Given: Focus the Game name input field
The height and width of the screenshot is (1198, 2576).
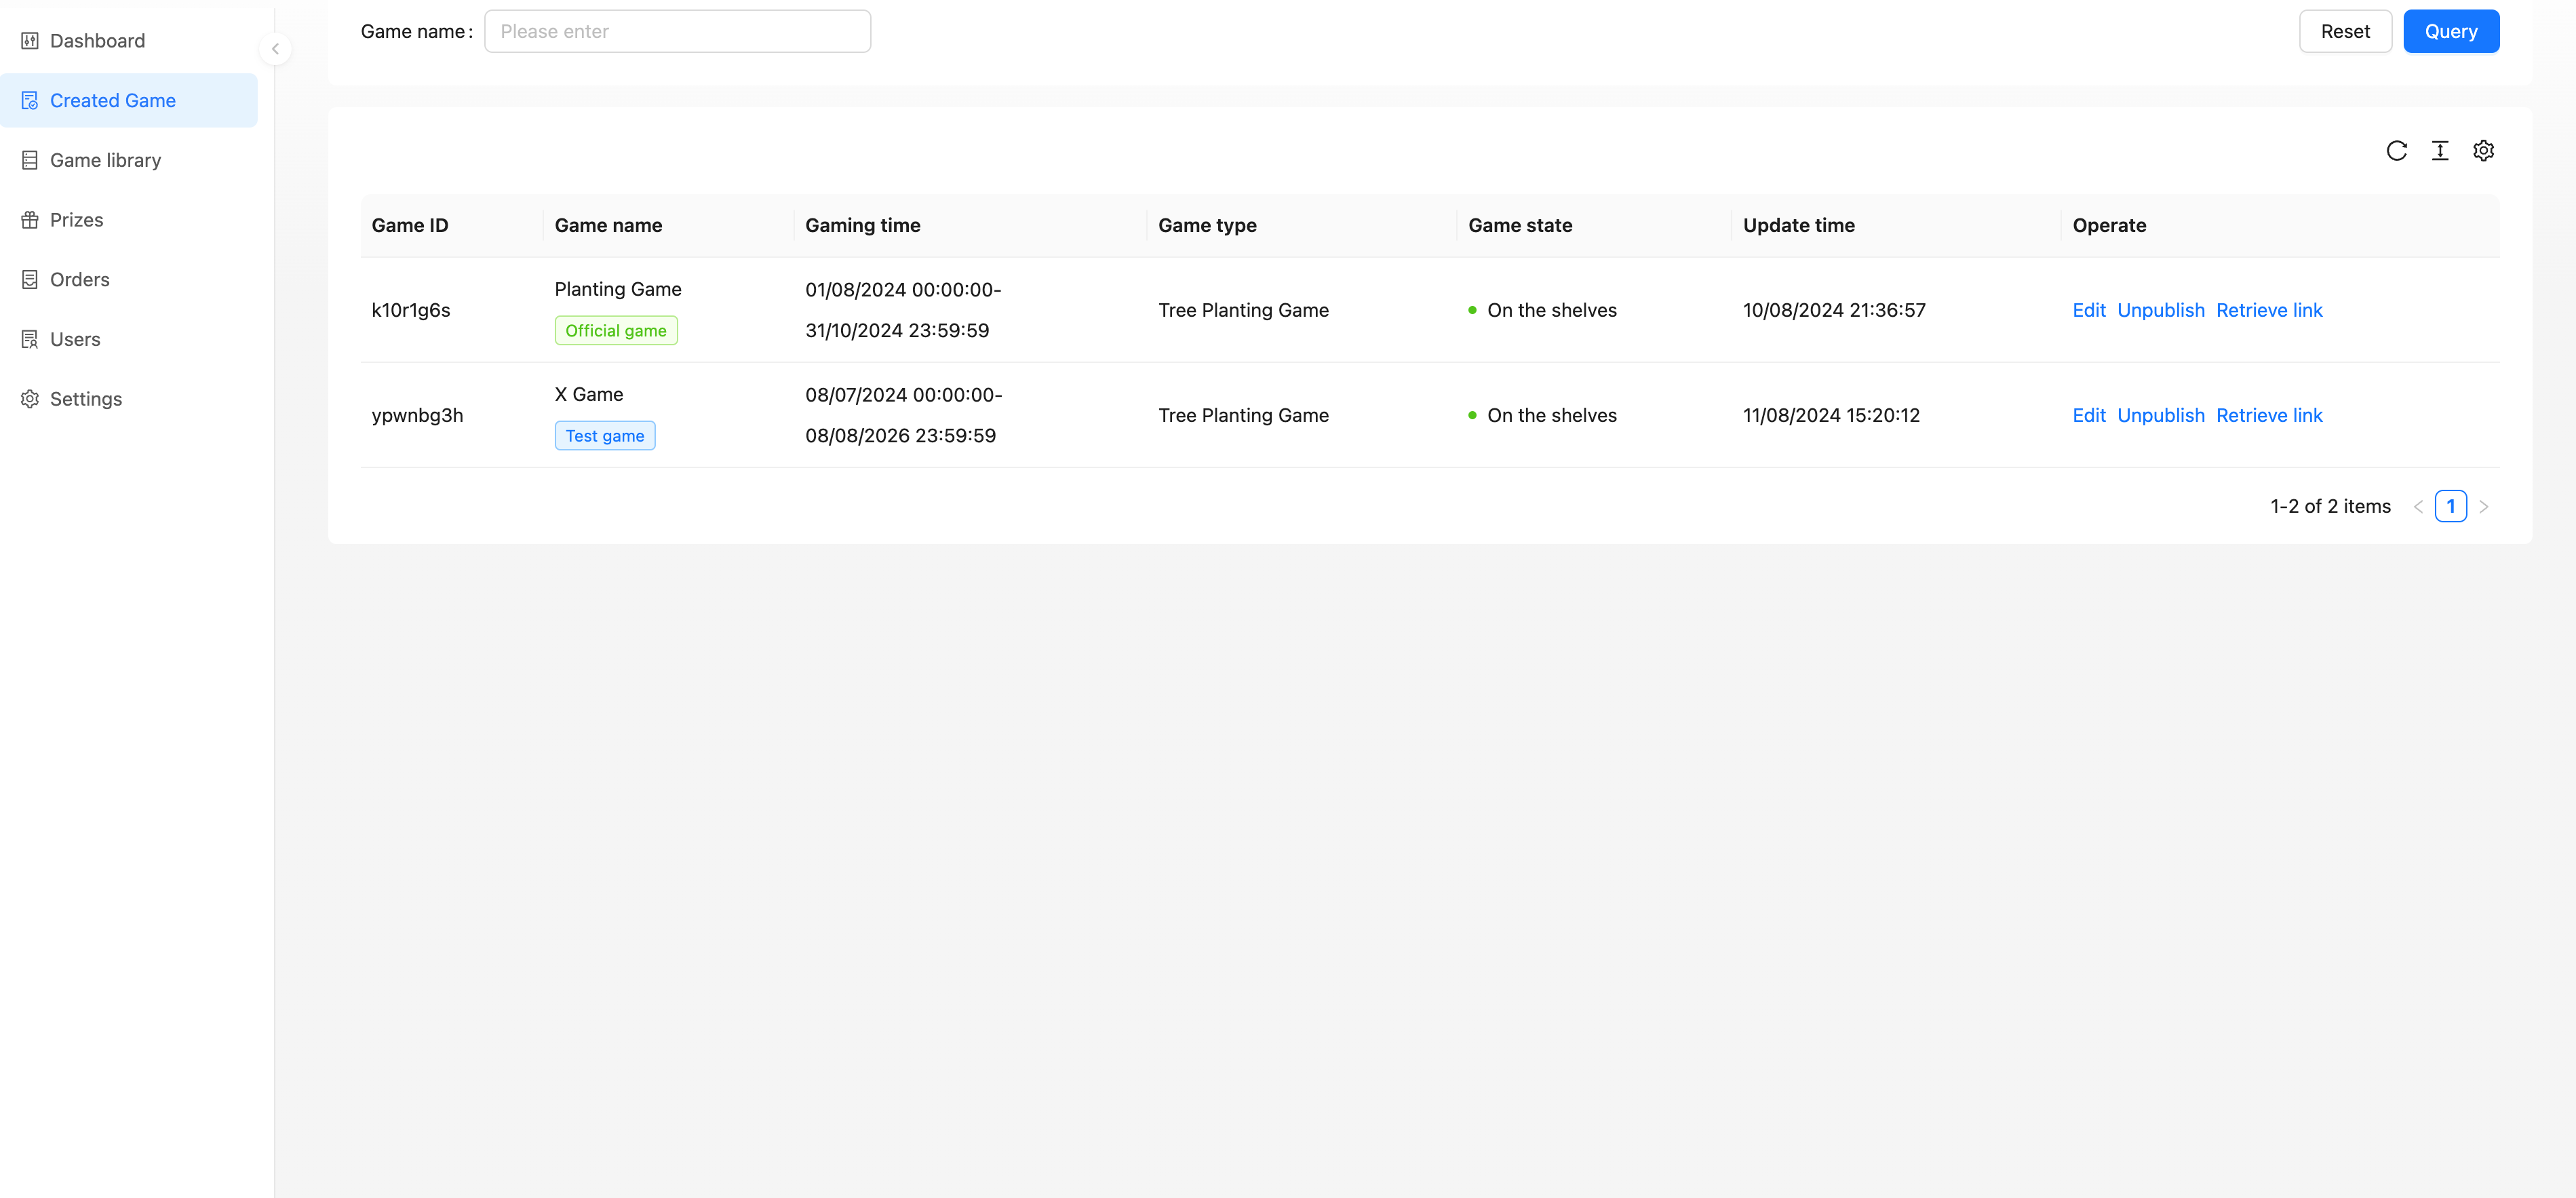Looking at the screenshot, I should click(677, 32).
